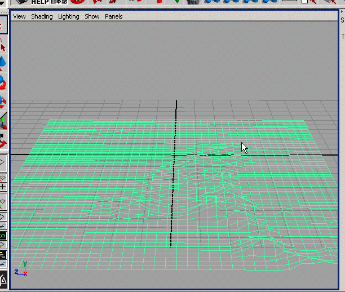
Task: Open the View menu in panel
Action: point(19,16)
